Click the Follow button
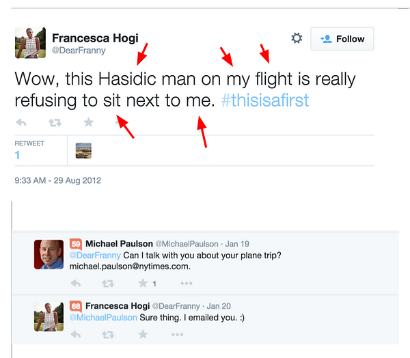Image resolution: width=410 pixels, height=358 pixels. pos(342,39)
